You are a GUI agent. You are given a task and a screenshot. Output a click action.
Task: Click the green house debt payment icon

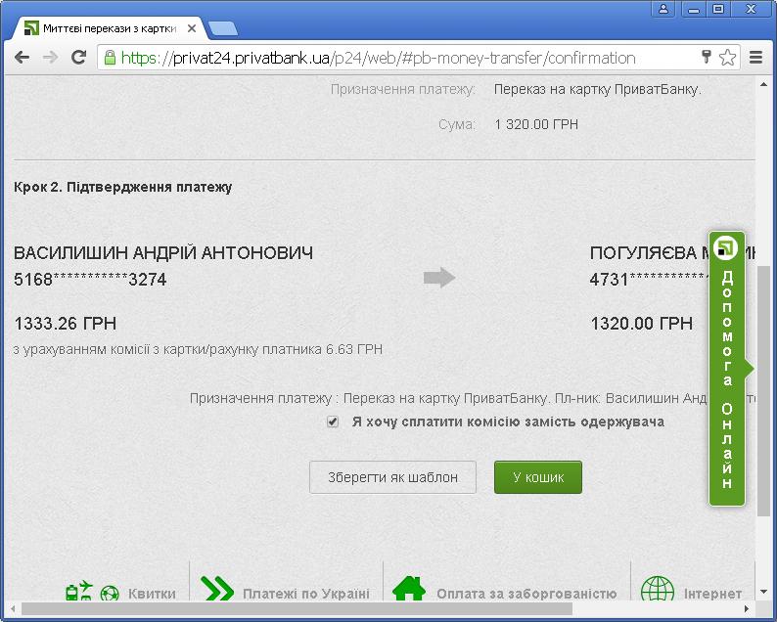(x=409, y=591)
